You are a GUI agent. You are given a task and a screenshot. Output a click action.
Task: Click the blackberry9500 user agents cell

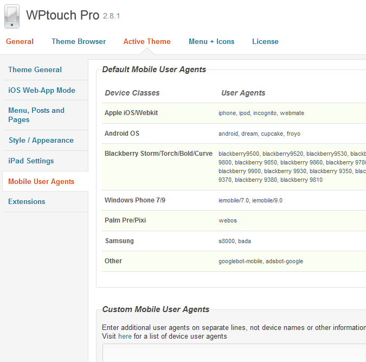[292, 167]
